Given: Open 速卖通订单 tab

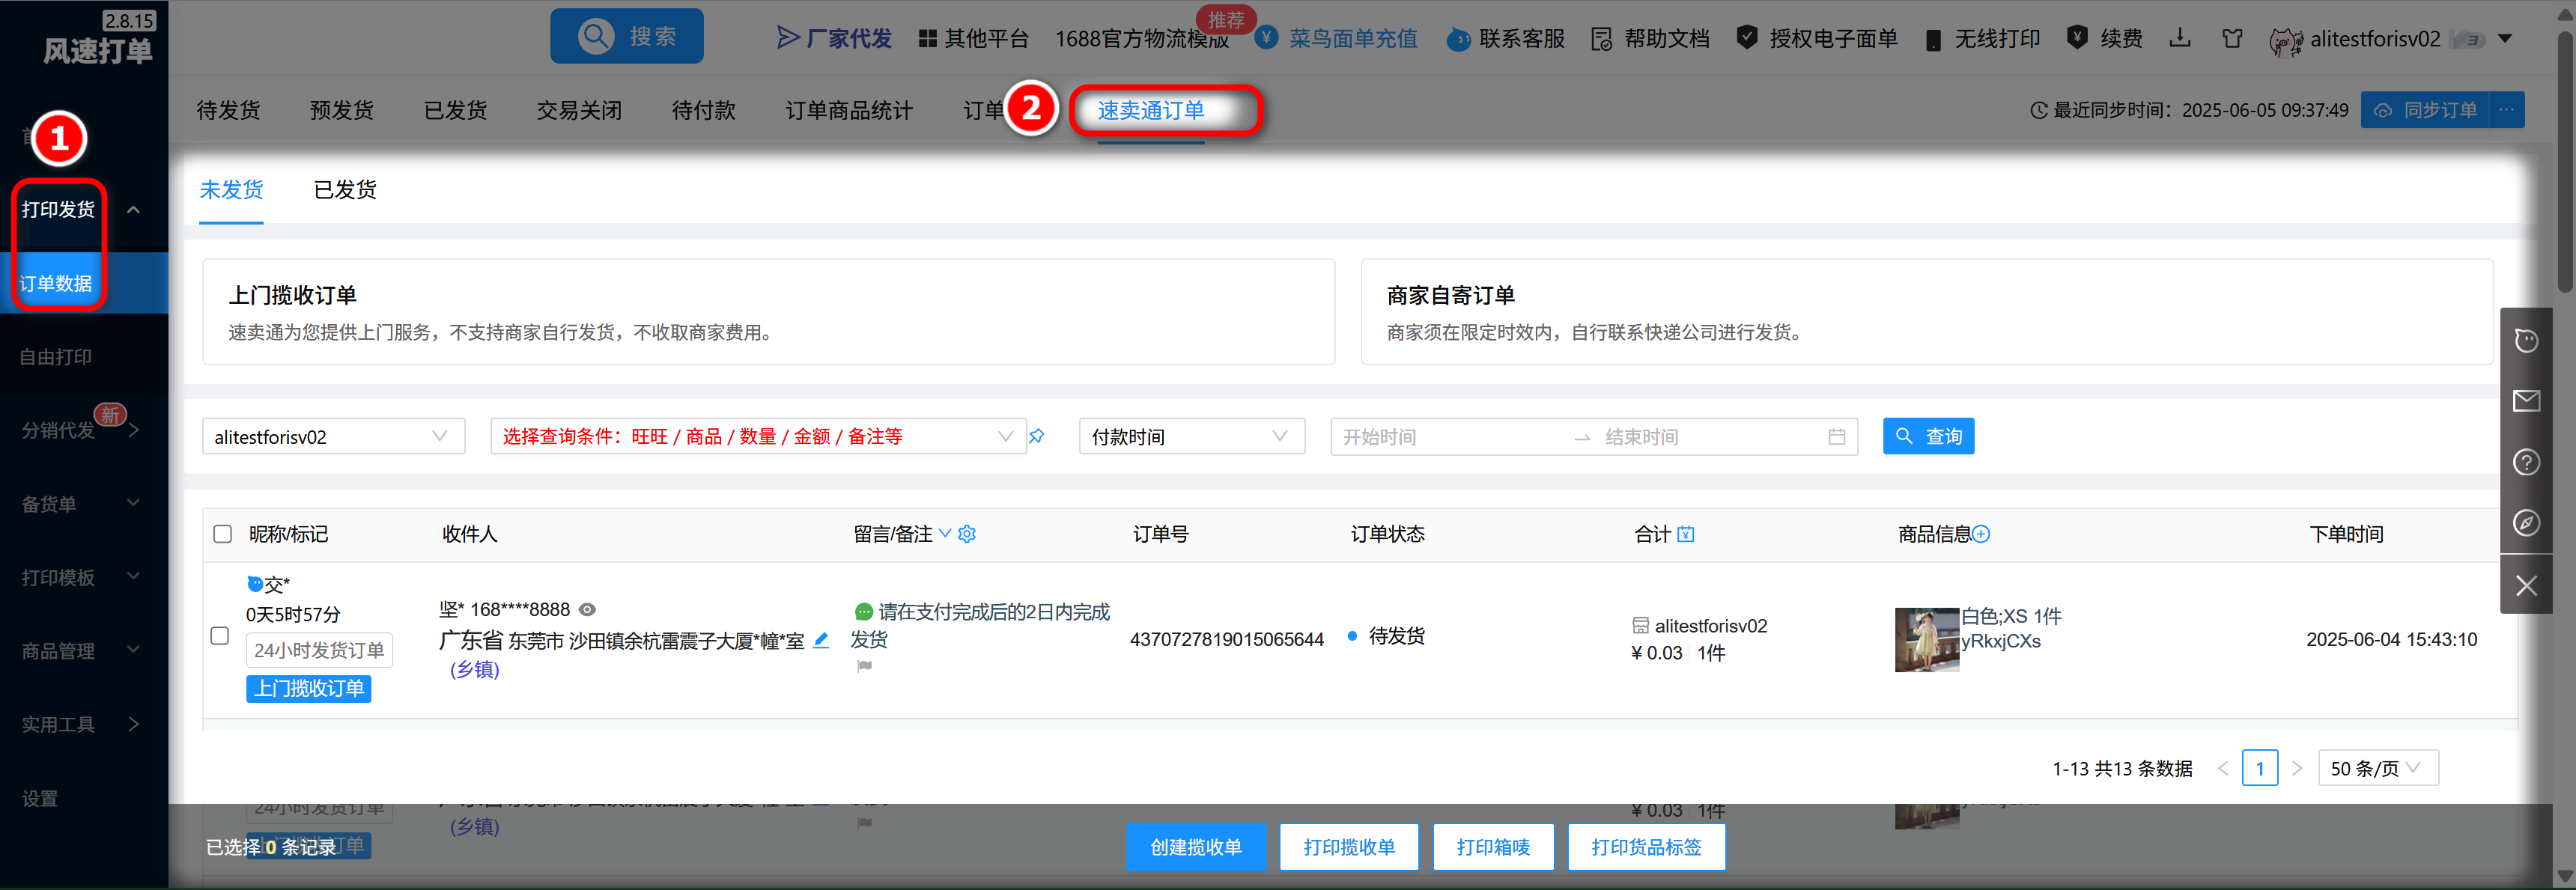Looking at the screenshot, I should point(1151,110).
